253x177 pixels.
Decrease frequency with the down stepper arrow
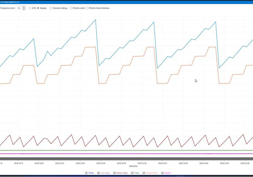[24, 9]
